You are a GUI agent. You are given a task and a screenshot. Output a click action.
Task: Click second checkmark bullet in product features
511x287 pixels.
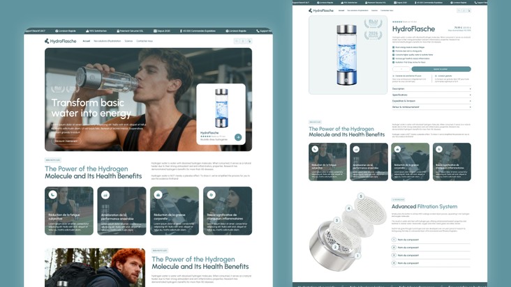tap(393, 51)
